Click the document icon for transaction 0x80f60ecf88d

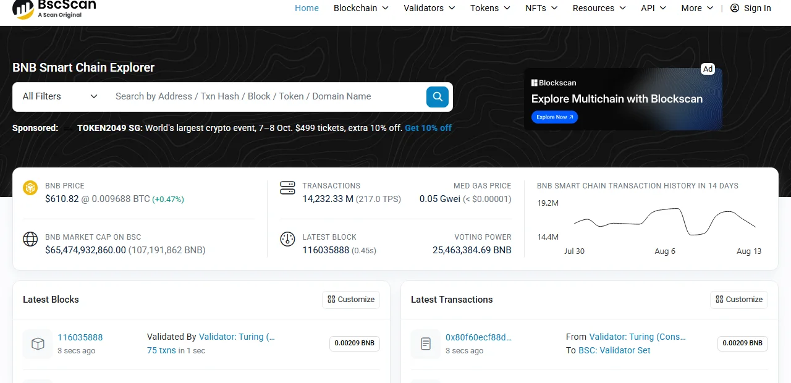tap(426, 344)
